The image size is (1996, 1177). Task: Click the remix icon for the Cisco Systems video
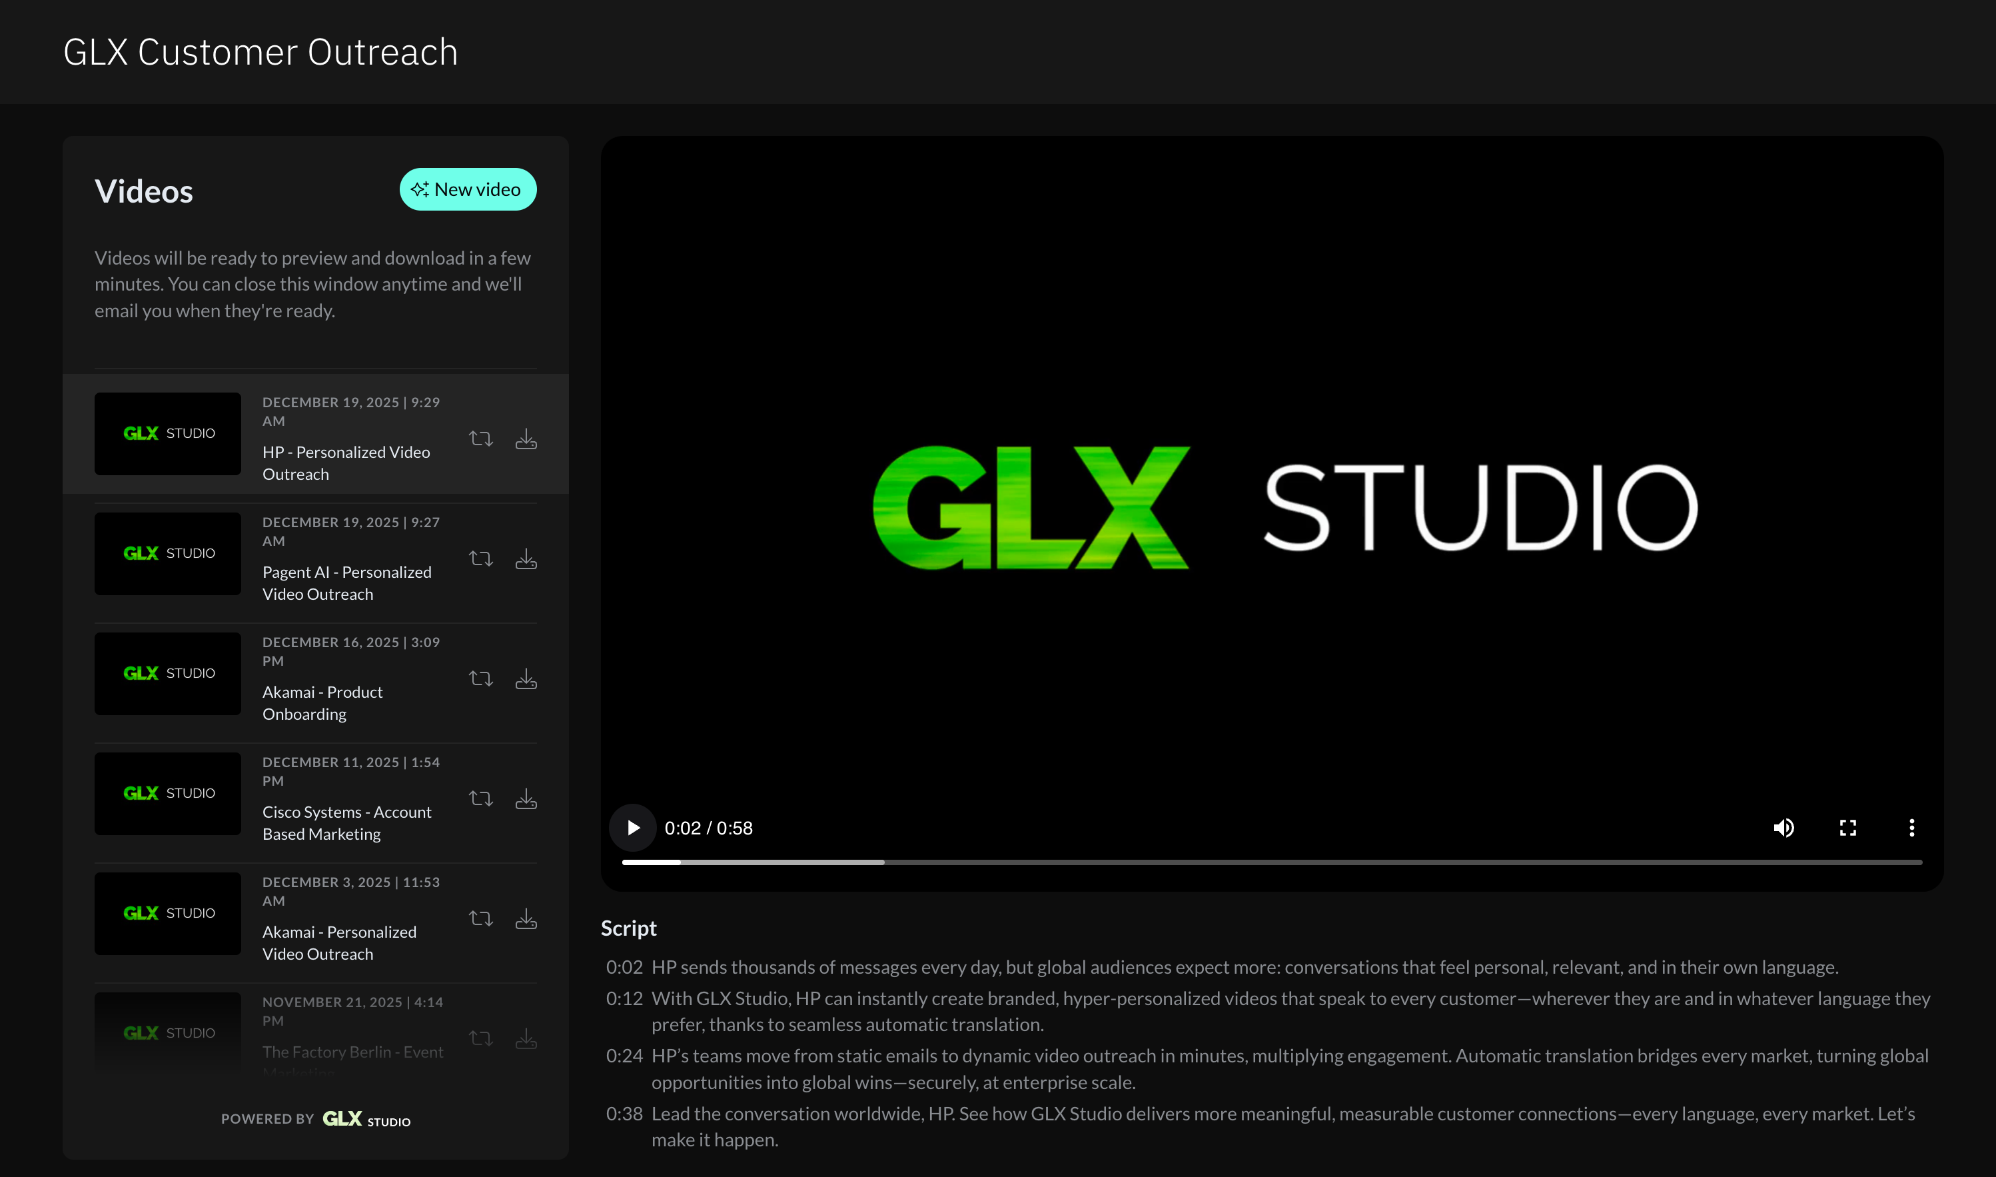point(480,798)
